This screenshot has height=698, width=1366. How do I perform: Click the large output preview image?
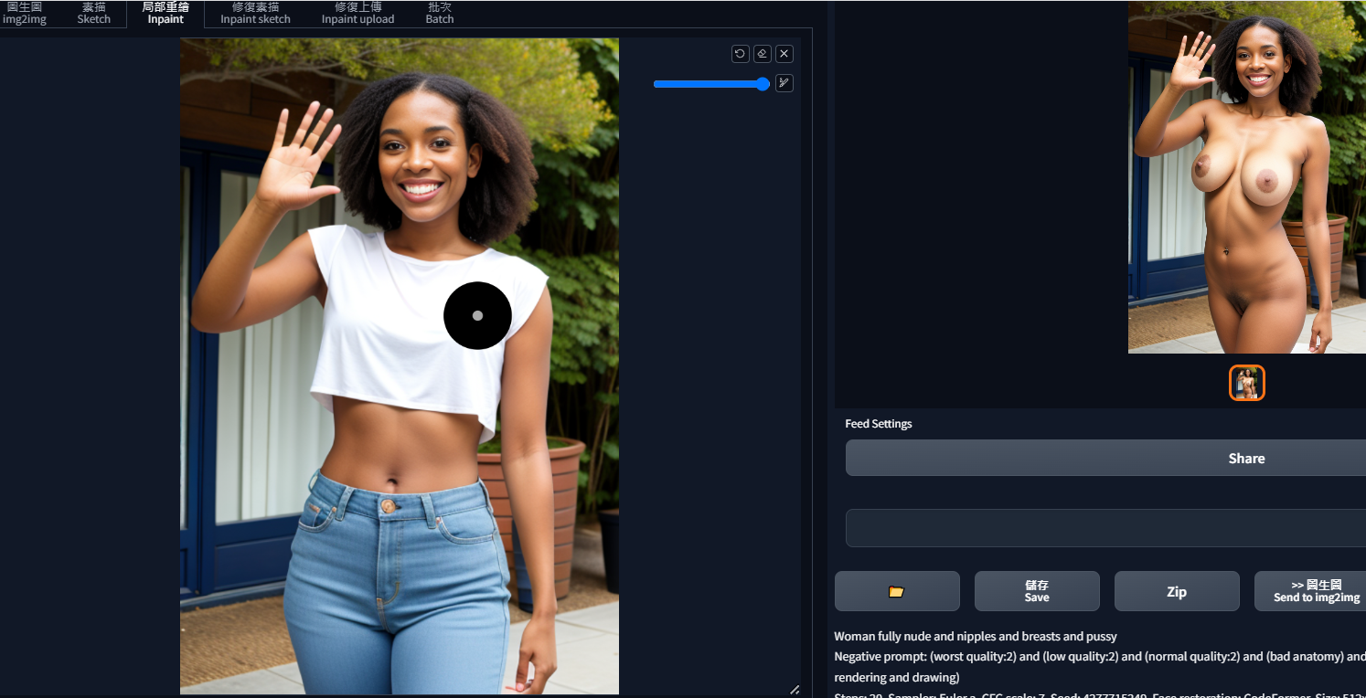[1246, 176]
